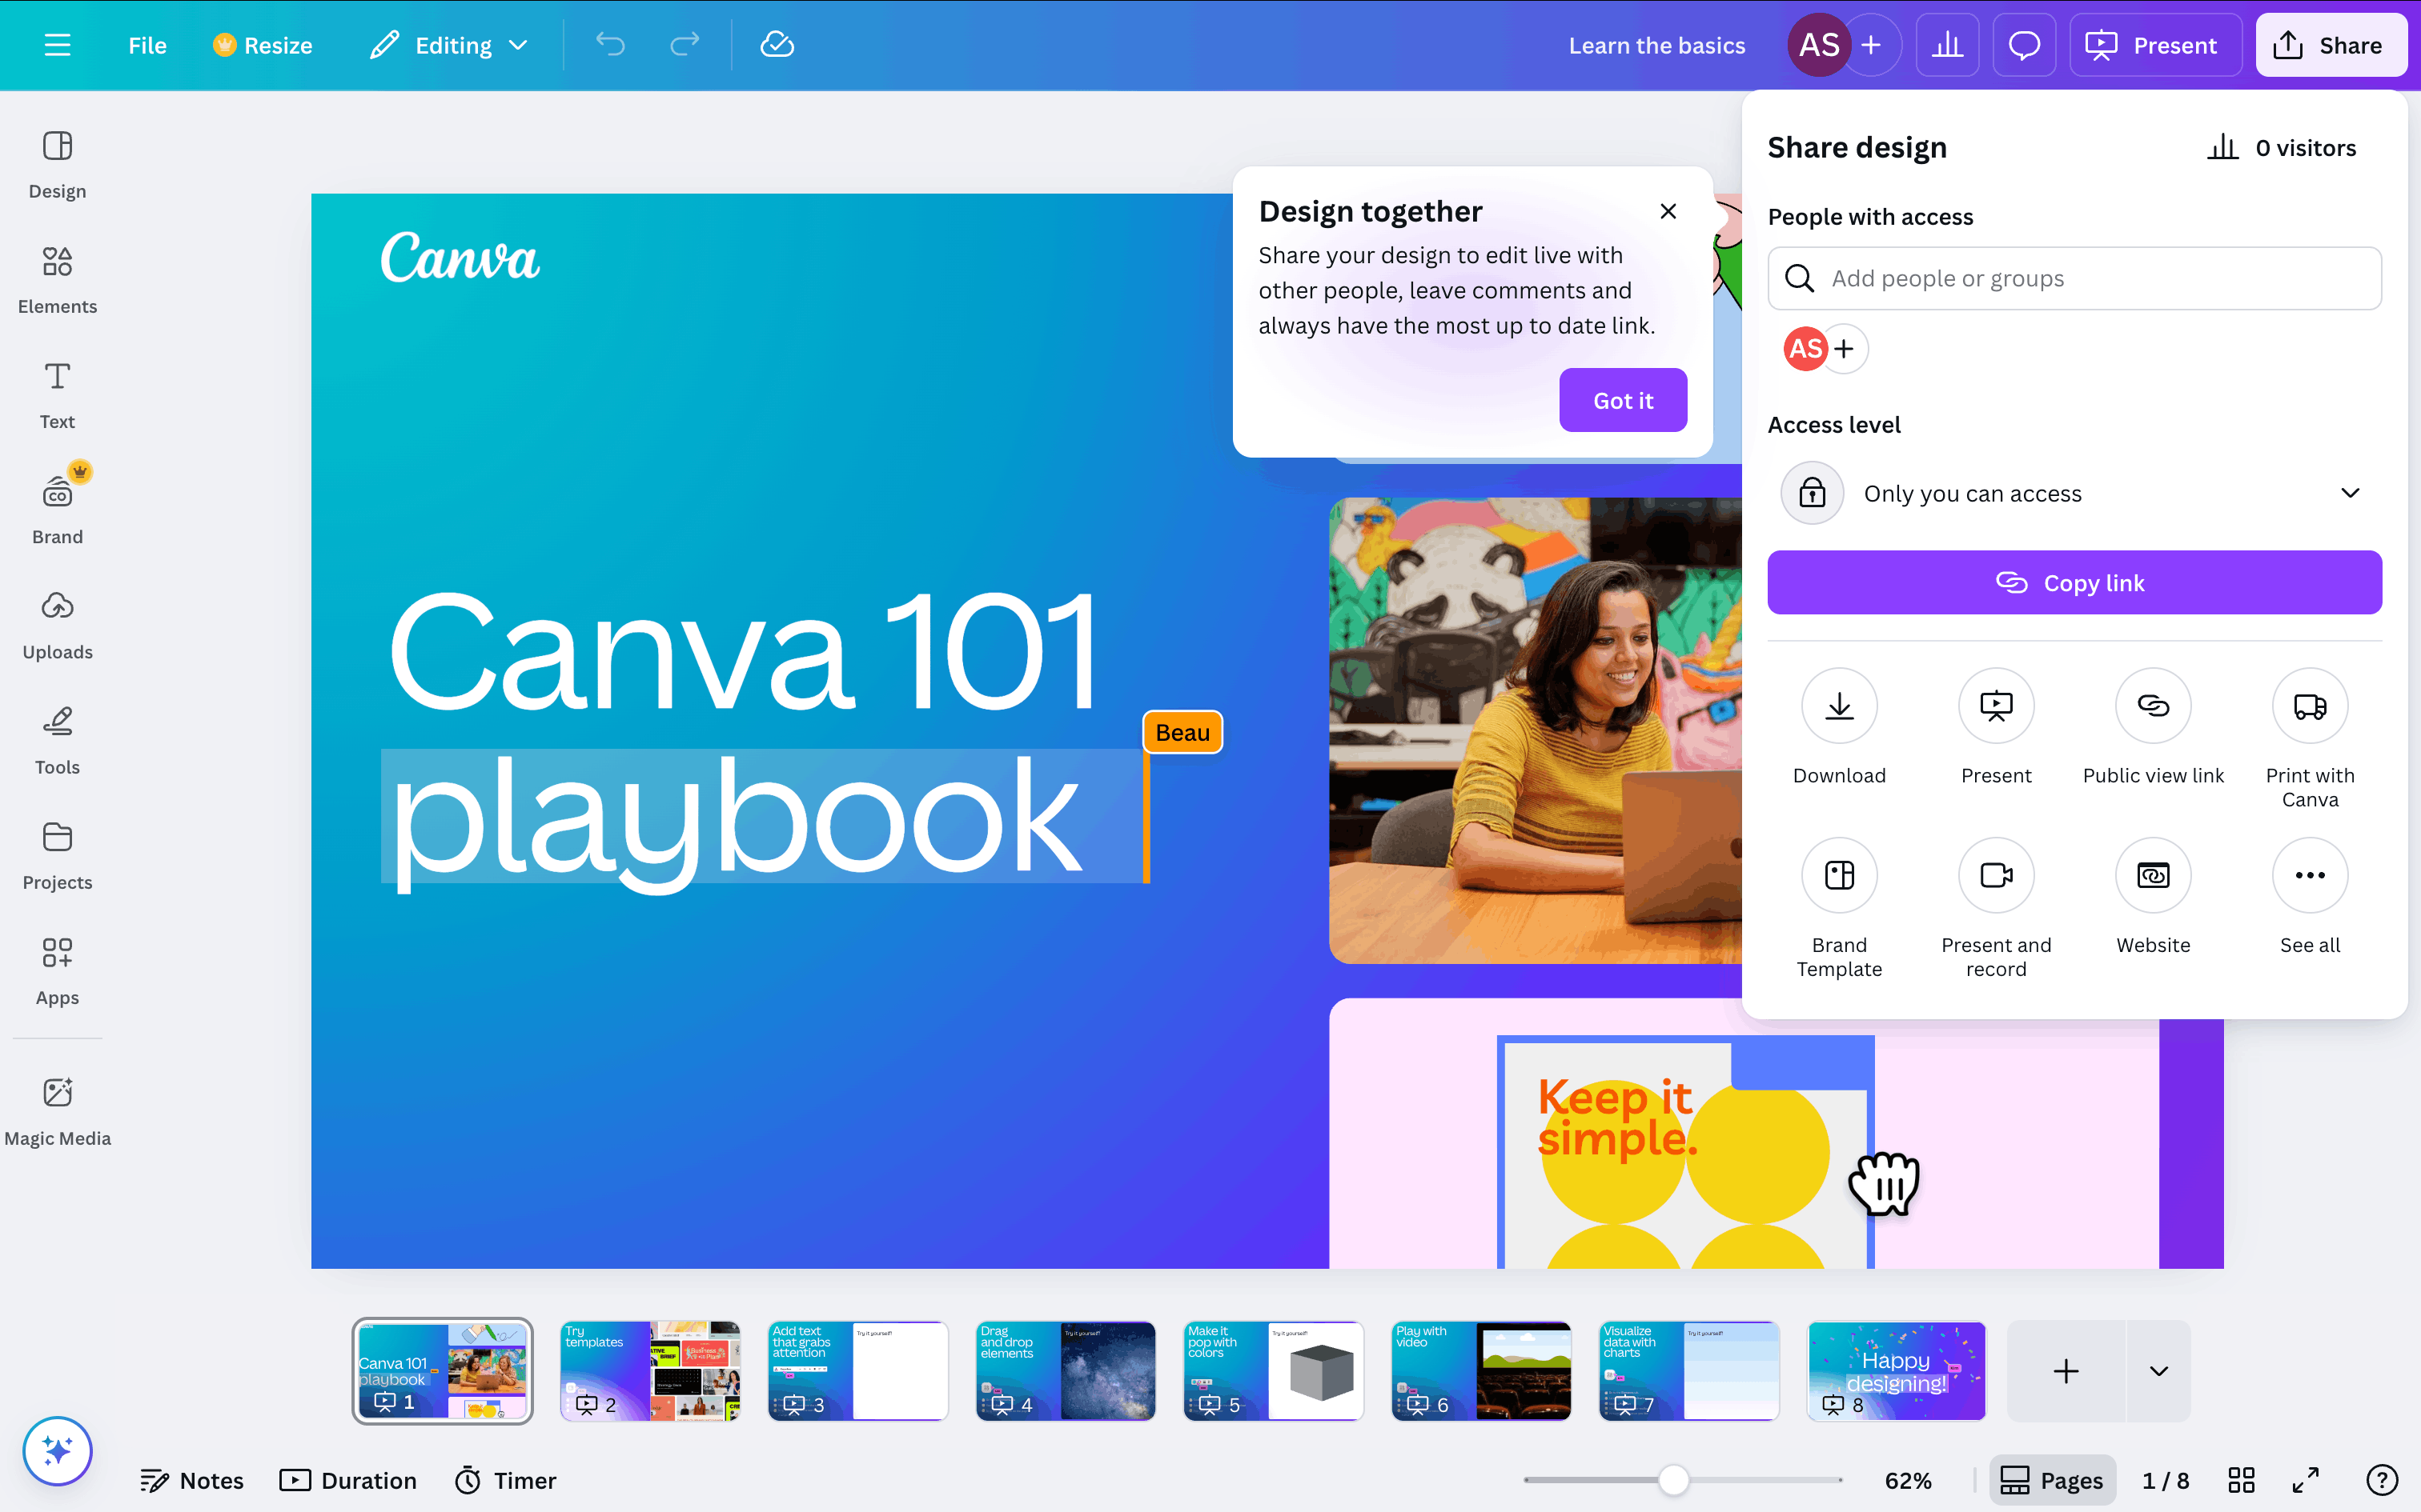Choose Present and record option

pos(1996,876)
